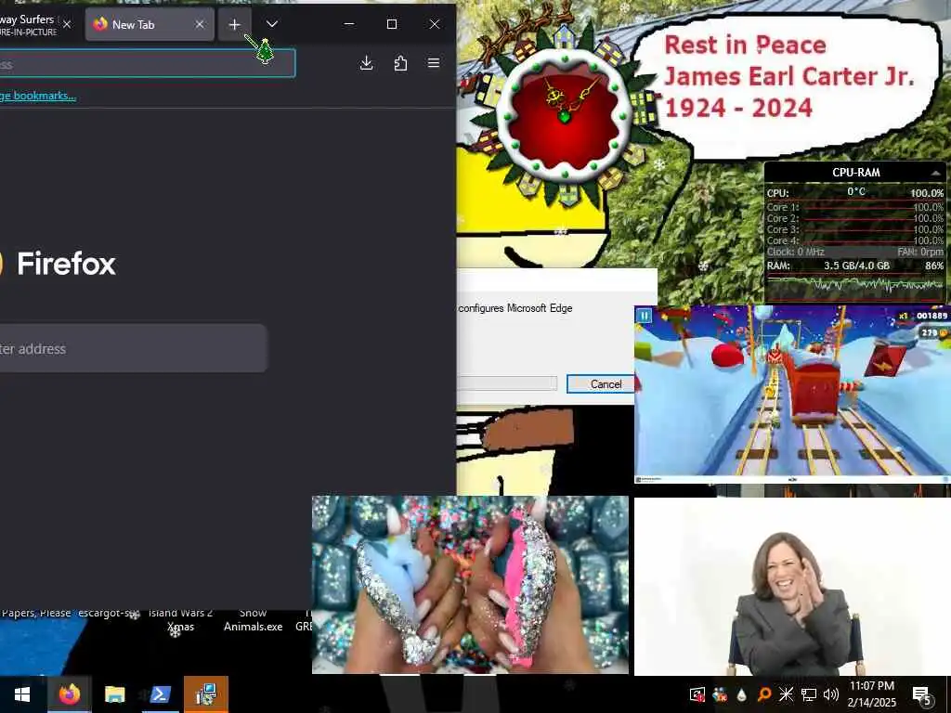Switch to the Subway Surfers tab
Image resolution: width=951 pixels, height=713 pixels.
click(36, 24)
